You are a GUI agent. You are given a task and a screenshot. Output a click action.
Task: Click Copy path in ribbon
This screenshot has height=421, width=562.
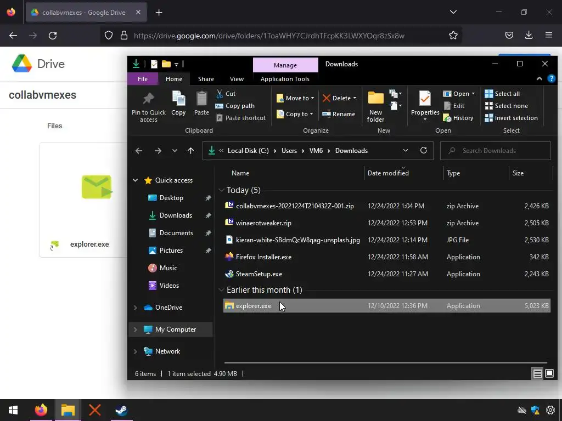pyautogui.click(x=235, y=106)
